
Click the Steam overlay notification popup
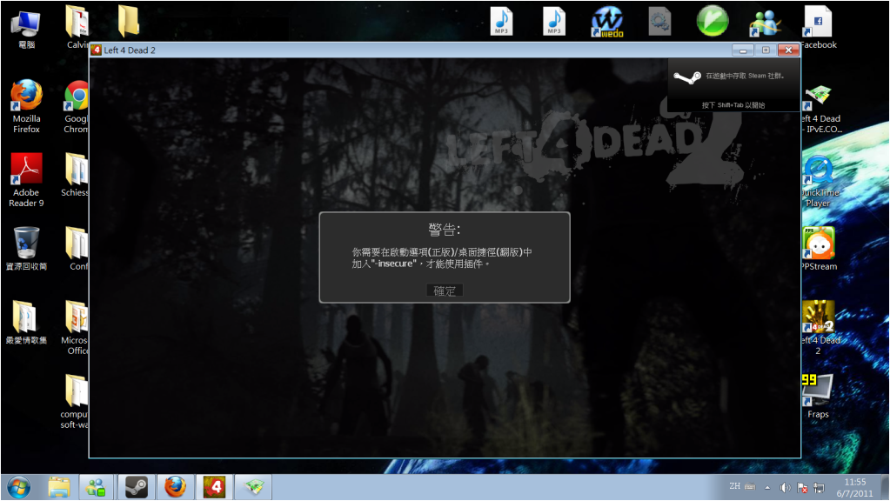click(733, 84)
